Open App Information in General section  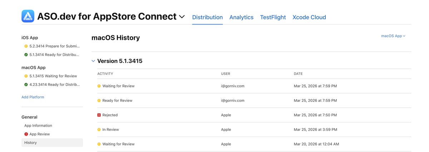tap(38, 126)
